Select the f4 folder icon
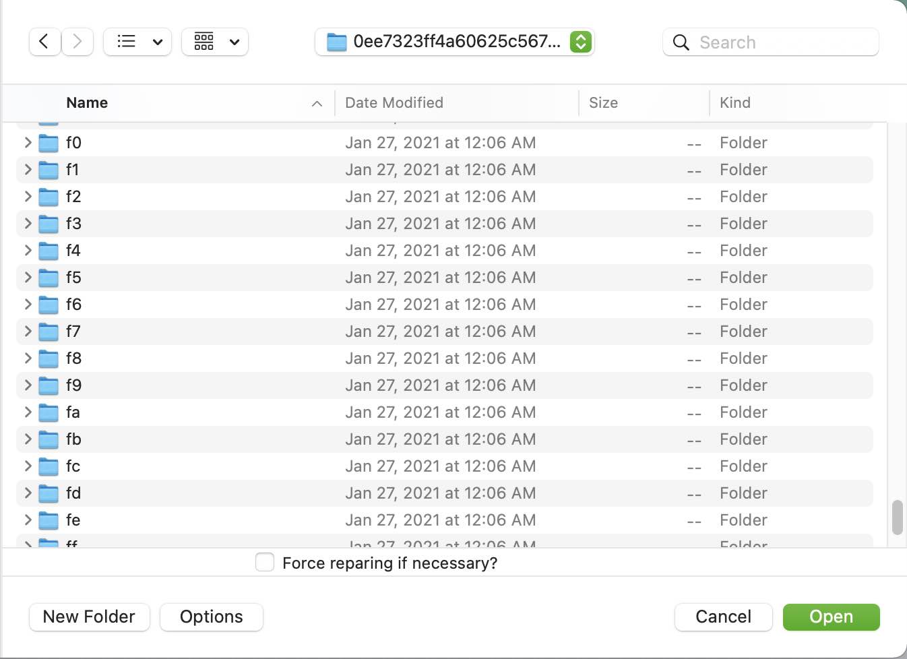The image size is (907, 659). tap(49, 251)
